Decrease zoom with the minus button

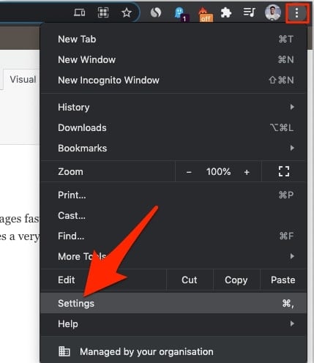[x=189, y=172]
